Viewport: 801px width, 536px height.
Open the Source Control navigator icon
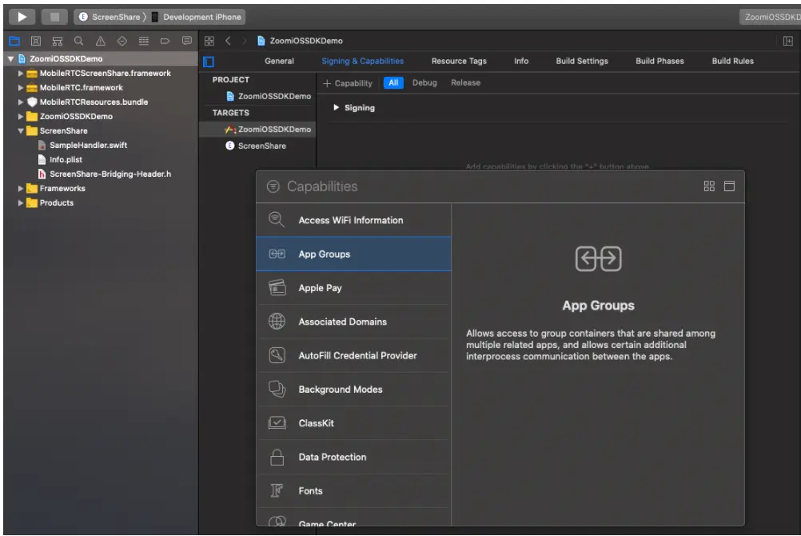36,40
